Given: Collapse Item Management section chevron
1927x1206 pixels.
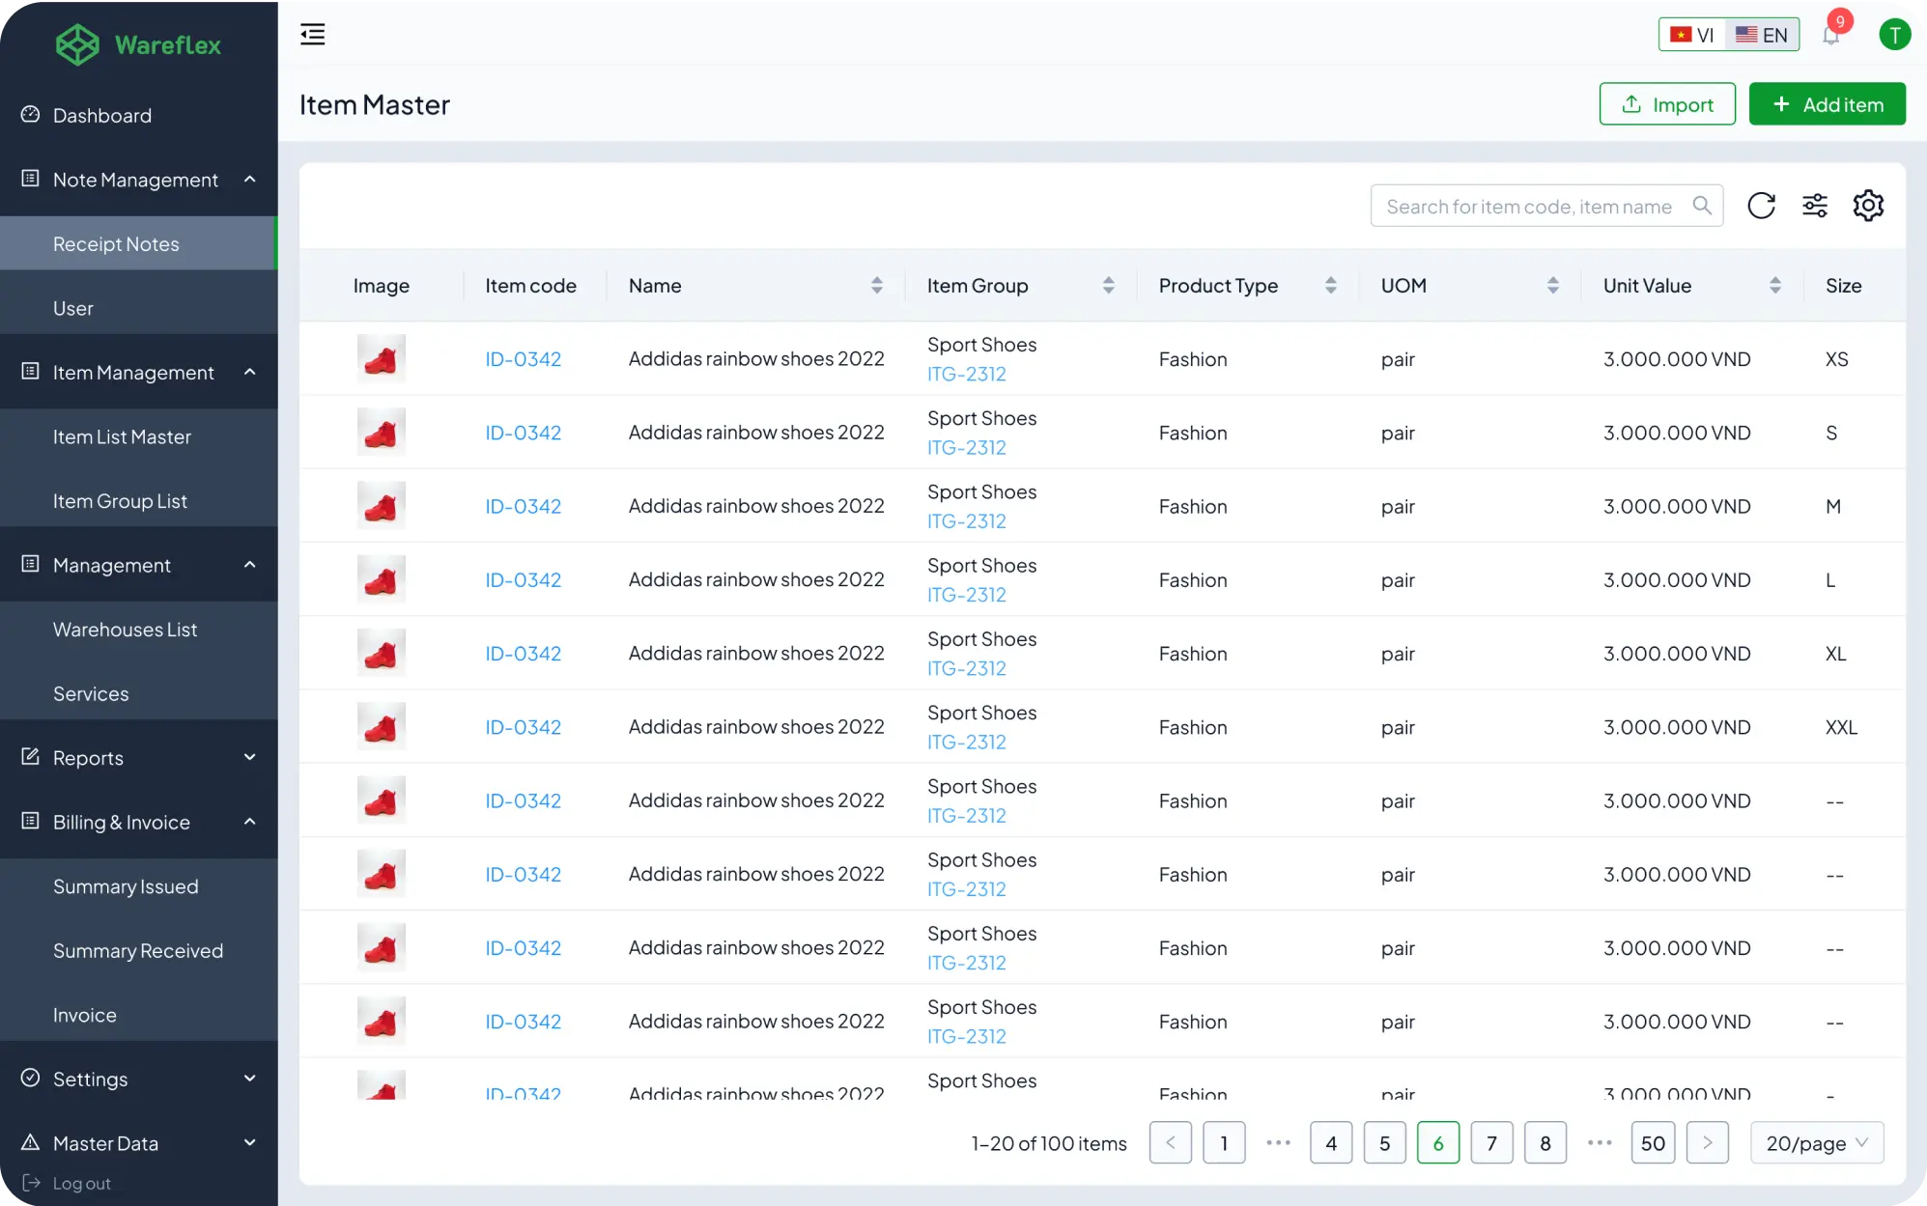Looking at the screenshot, I should tap(250, 372).
